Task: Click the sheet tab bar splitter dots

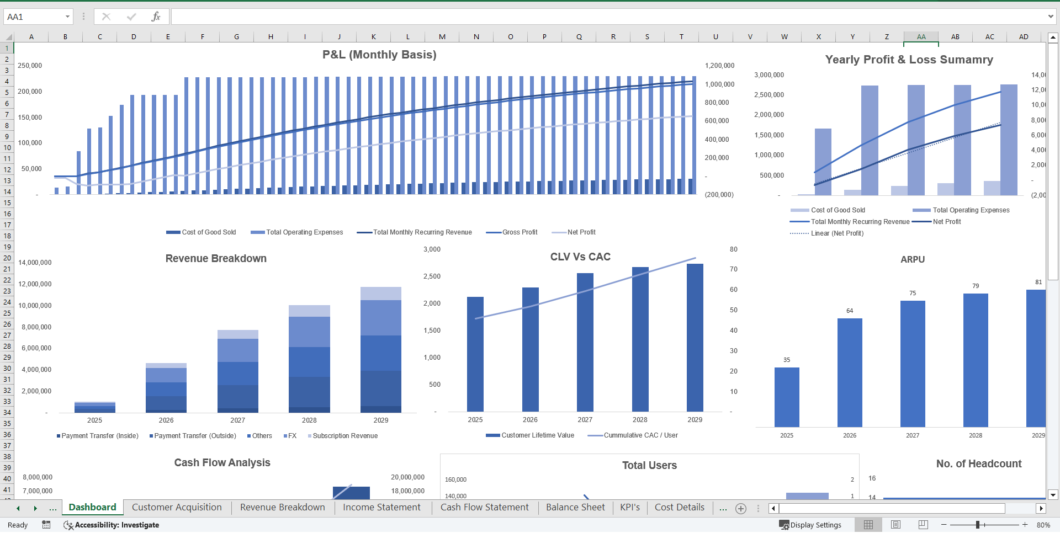Action: click(x=757, y=508)
